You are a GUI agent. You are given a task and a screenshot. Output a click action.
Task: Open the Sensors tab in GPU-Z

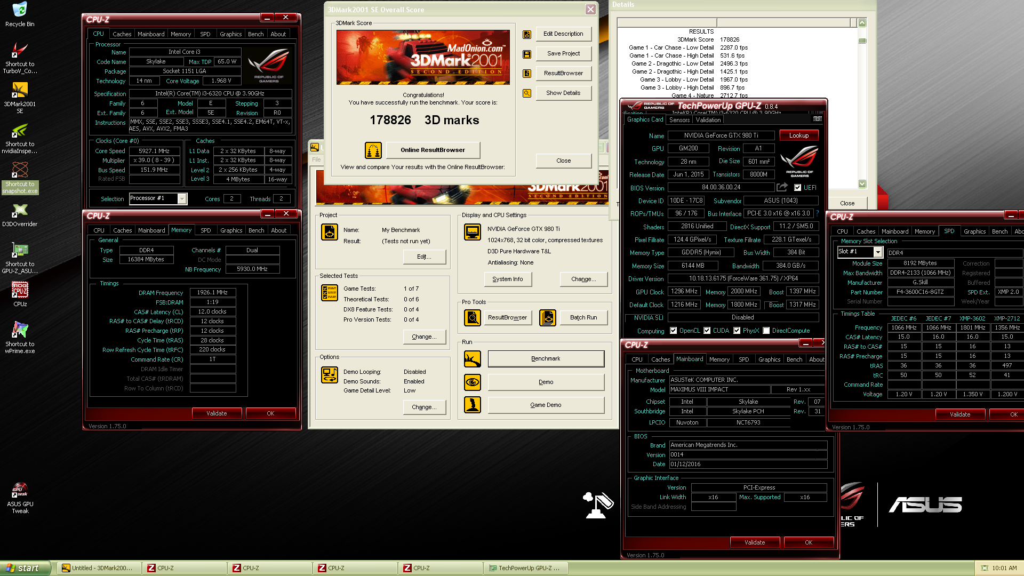tap(679, 121)
